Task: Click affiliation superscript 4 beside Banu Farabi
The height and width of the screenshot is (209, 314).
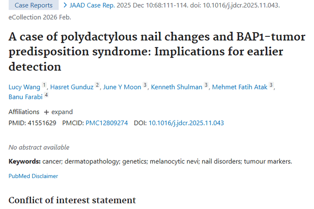Action: (x=46, y=95)
